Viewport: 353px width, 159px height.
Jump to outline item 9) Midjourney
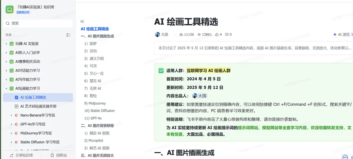pyautogui.click(x=95, y=103)
